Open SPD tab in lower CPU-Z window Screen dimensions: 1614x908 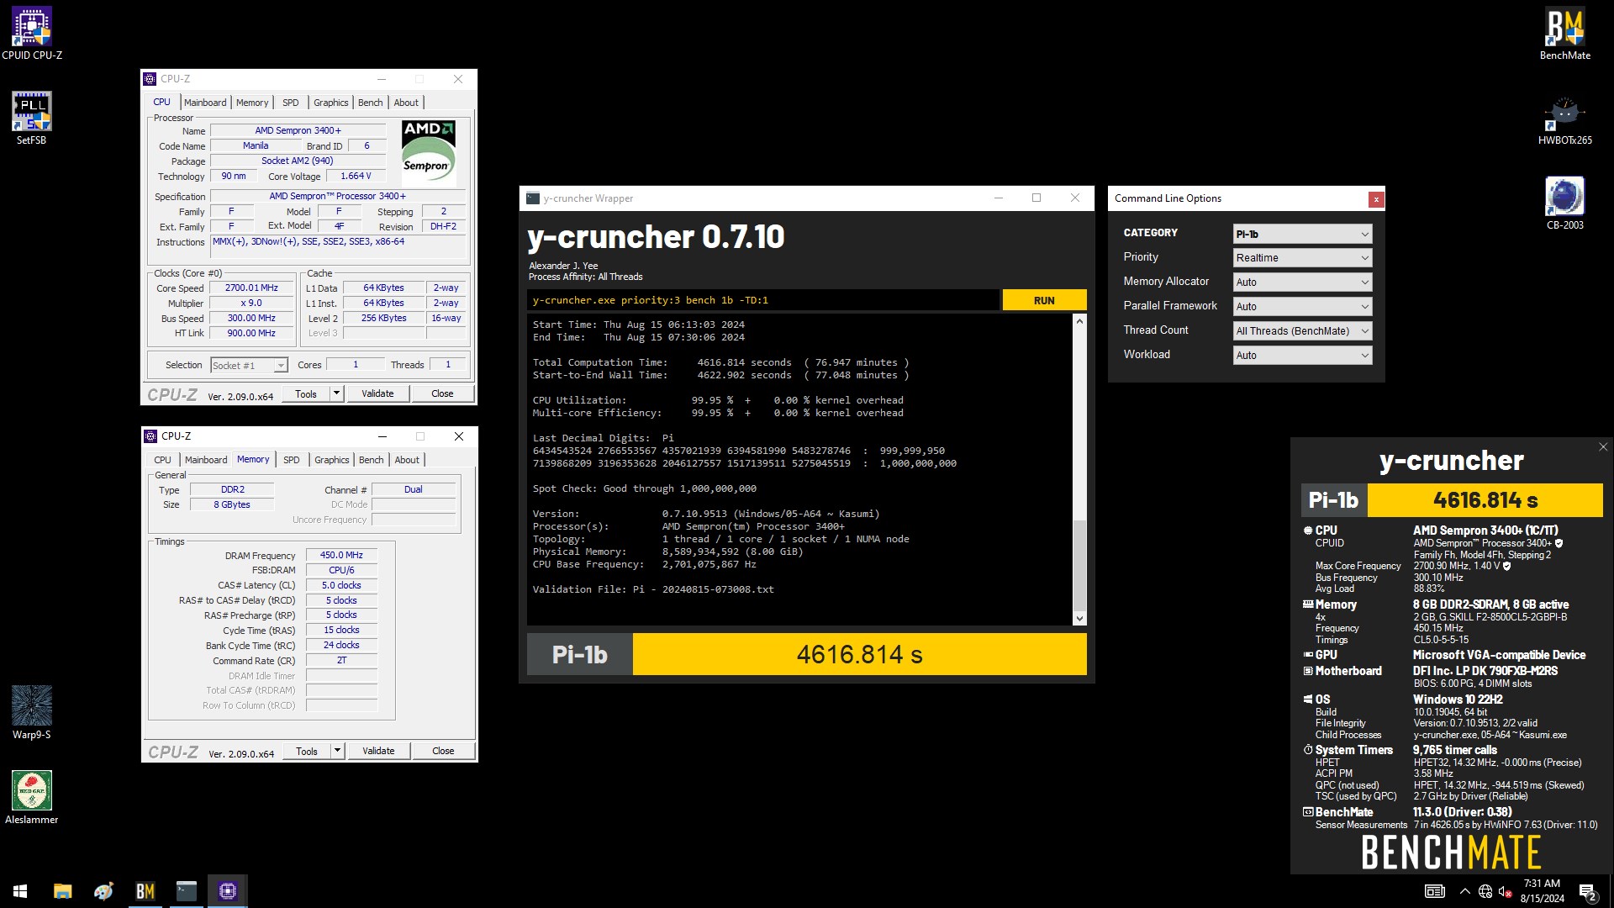point(292,460)
